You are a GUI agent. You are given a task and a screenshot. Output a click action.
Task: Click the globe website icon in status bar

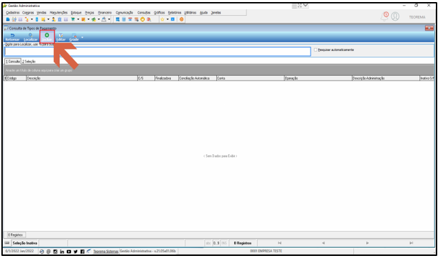[42, 252]
